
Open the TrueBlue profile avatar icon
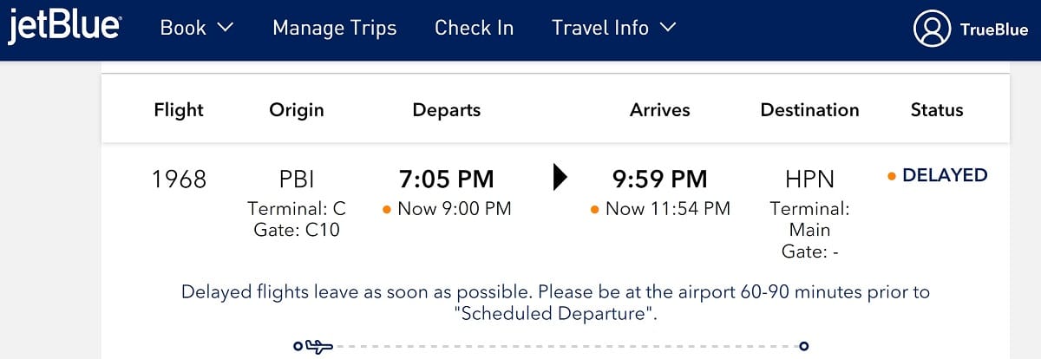[x=933, y=29]
